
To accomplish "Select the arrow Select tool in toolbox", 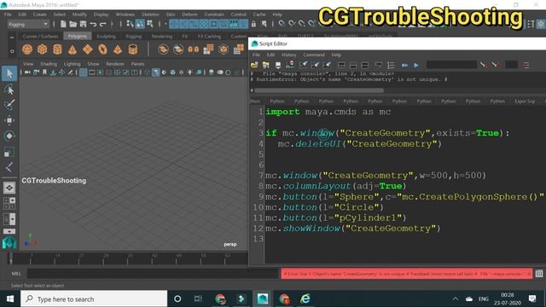I will 9,73.
